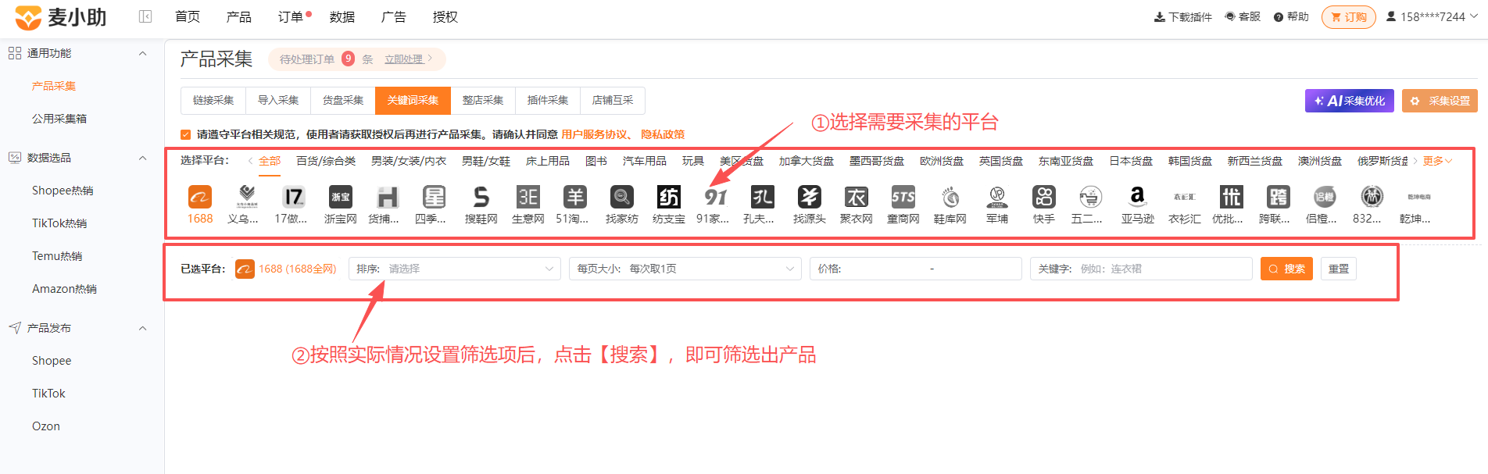
Task: Switch to the 整店采集 tab
Action: coord(483,100)
